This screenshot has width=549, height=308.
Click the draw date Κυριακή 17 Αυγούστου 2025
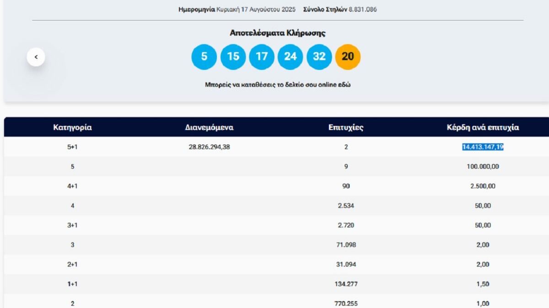[x=256, y=9]
